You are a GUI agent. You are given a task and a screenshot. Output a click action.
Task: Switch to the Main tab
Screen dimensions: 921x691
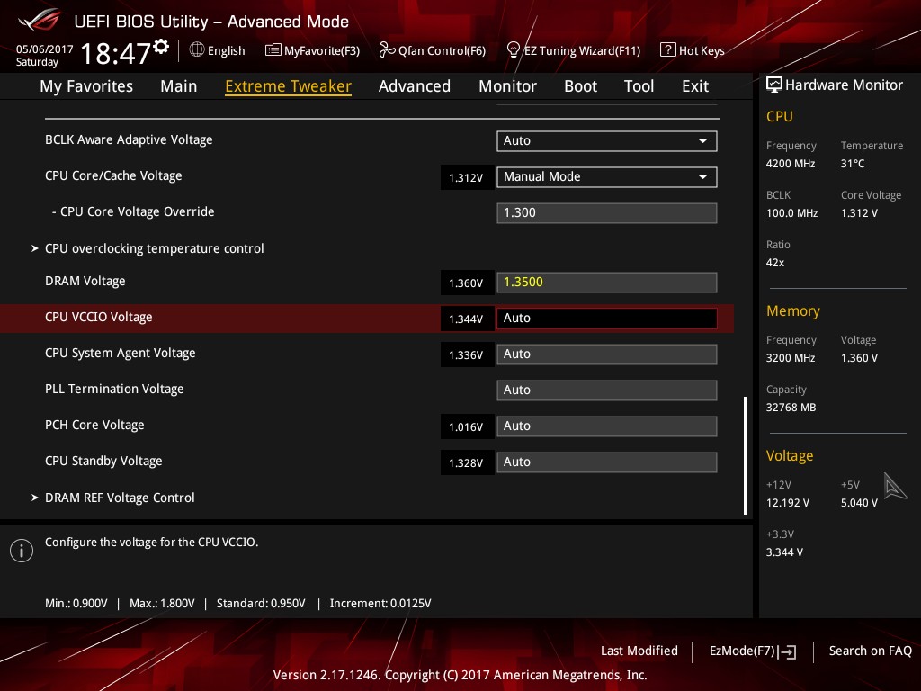point(179,86)
